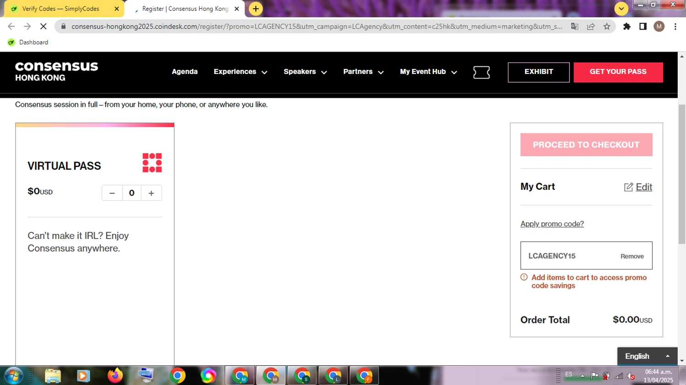Bookmark this page with the star icon
This screenshot has height=385, width=686.
[606, 26]
